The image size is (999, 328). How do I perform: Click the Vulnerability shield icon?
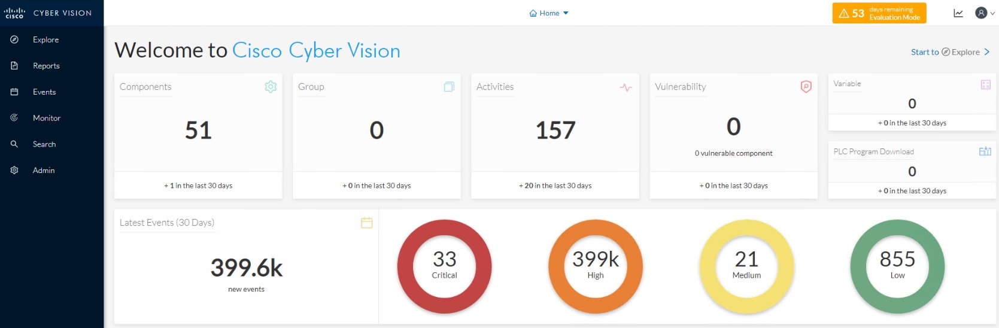coord(806,87)
